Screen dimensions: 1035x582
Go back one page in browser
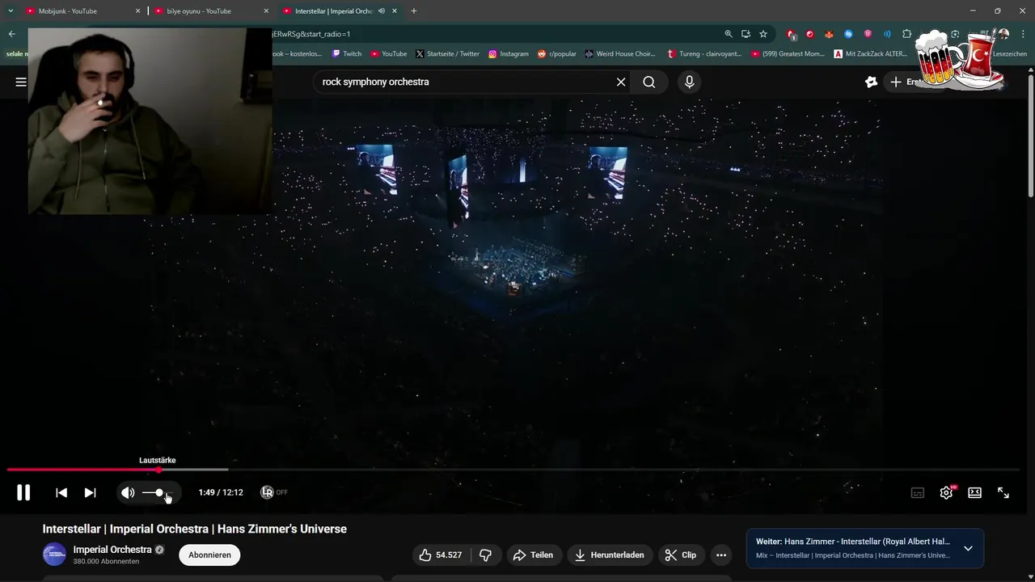point(11,34)
